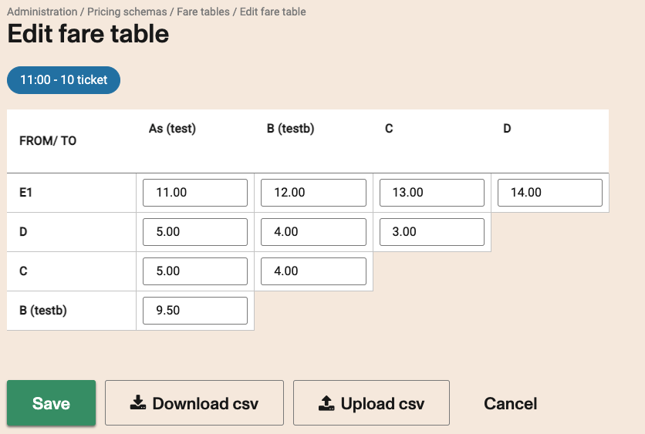Cancel editing the fare table
This screenshot has width=645, height=434.
(510, 403)
